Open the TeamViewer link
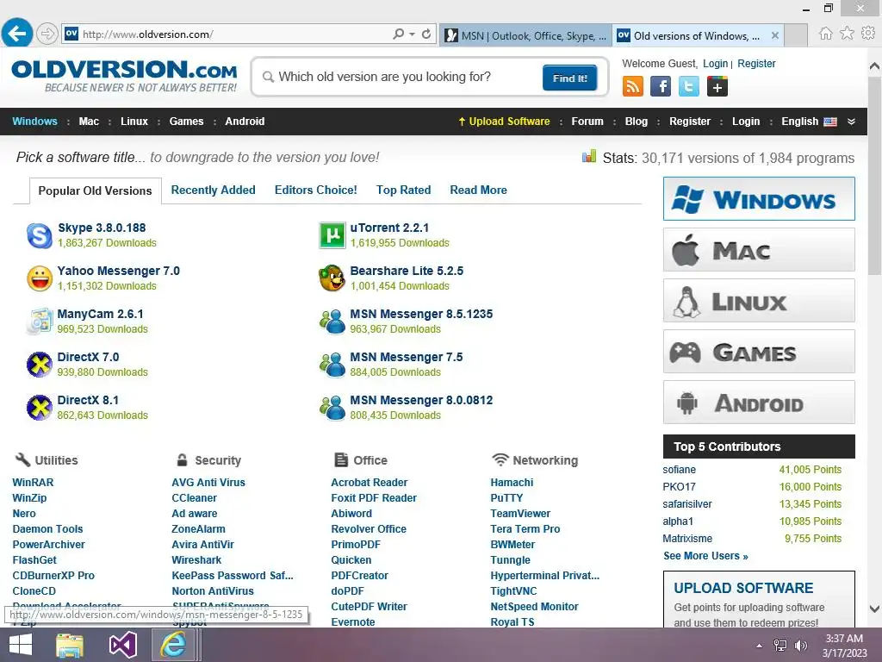This screenshot has width=882, height=662. click(520, 514)
